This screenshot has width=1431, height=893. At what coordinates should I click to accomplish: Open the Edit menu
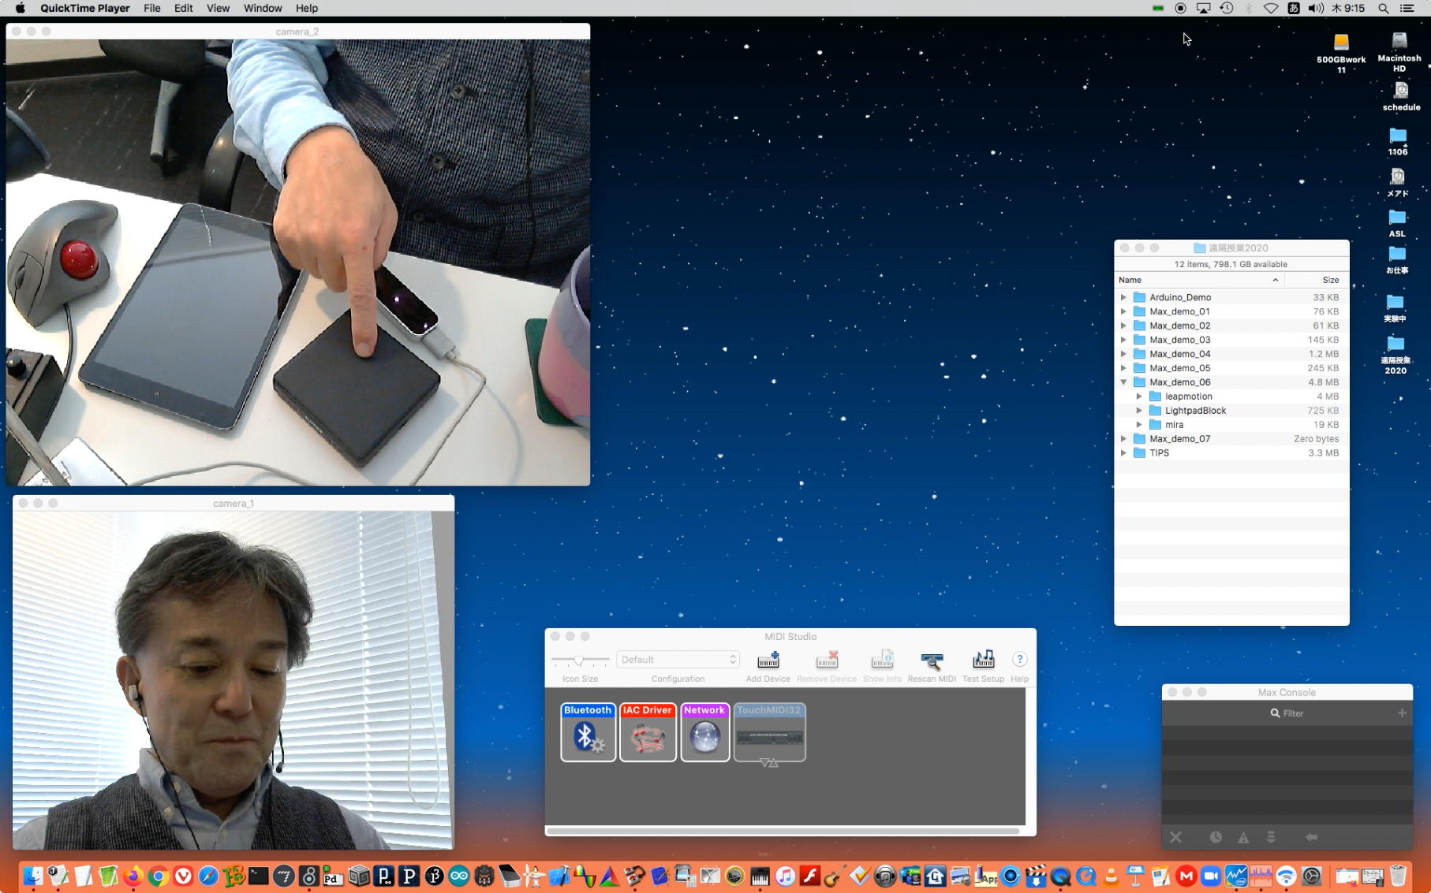click(183, 8)
